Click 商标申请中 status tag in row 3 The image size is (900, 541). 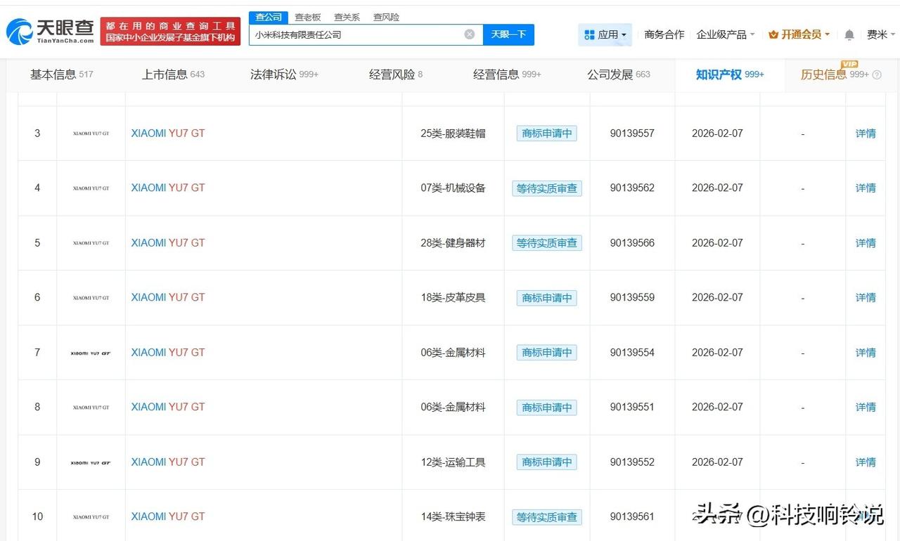547,133
